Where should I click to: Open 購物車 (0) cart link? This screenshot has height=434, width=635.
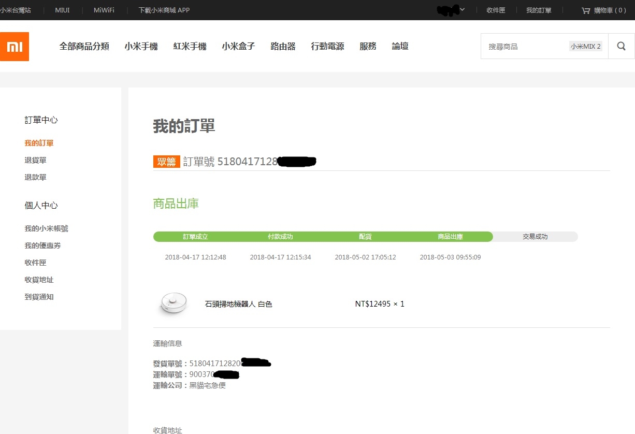click(x=610, y=10)
